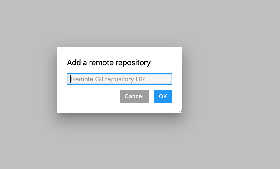Click the word 'Add' in the heading
The height and width of the screenshot is (169, 280).
pyautogui.click(x=74, y=62)
